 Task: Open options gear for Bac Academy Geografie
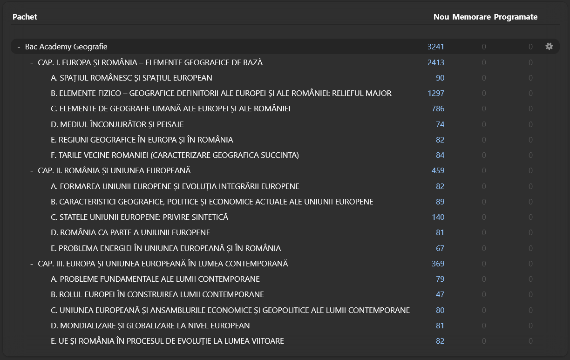pyautogui.click(x=549, y=47)
